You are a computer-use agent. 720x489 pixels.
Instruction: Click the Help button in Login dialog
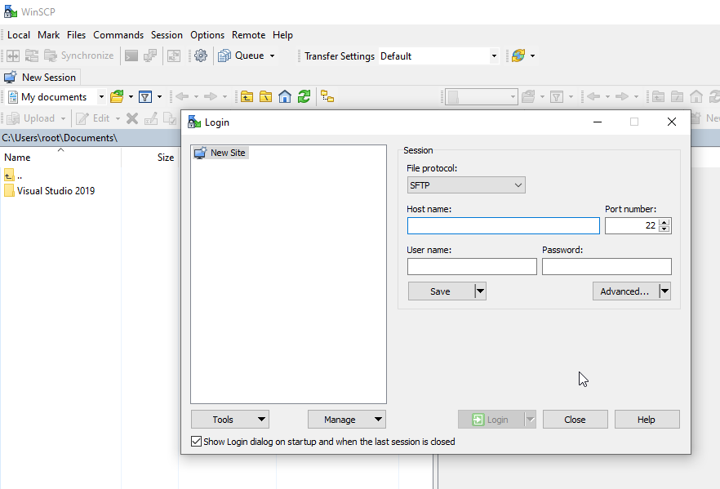click(647, 420)
